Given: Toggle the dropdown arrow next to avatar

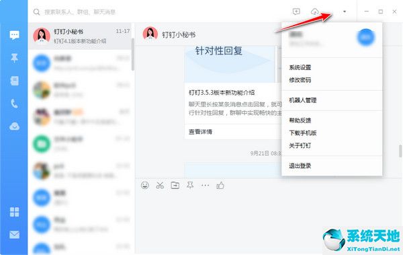Looking at the screenshot, I should (x=345, y=11).
